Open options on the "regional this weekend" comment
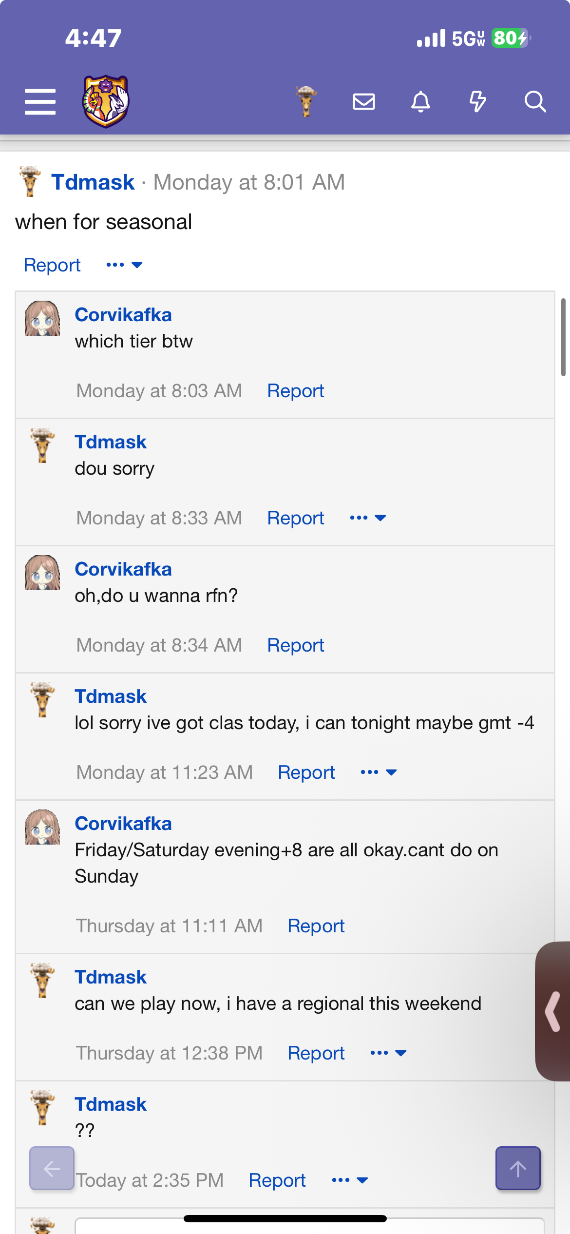This screenshot has width=570, height=1234. click(x=388, y=1053)
